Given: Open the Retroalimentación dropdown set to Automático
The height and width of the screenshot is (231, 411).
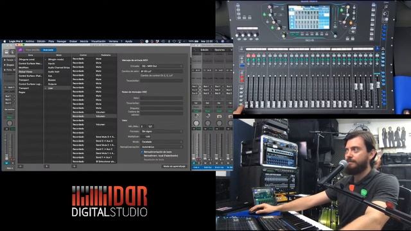Looking at the screenshot, I should pyautogui.click(x=161, y=147).
